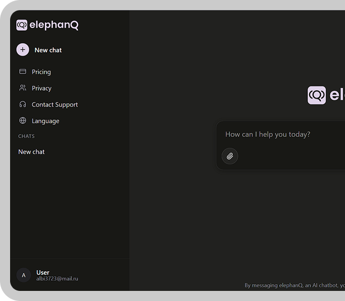Attach a file using the paperclip icon

[230, 156]
